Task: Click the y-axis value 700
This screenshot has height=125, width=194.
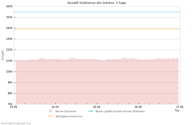Action: [x=10, y=104]
